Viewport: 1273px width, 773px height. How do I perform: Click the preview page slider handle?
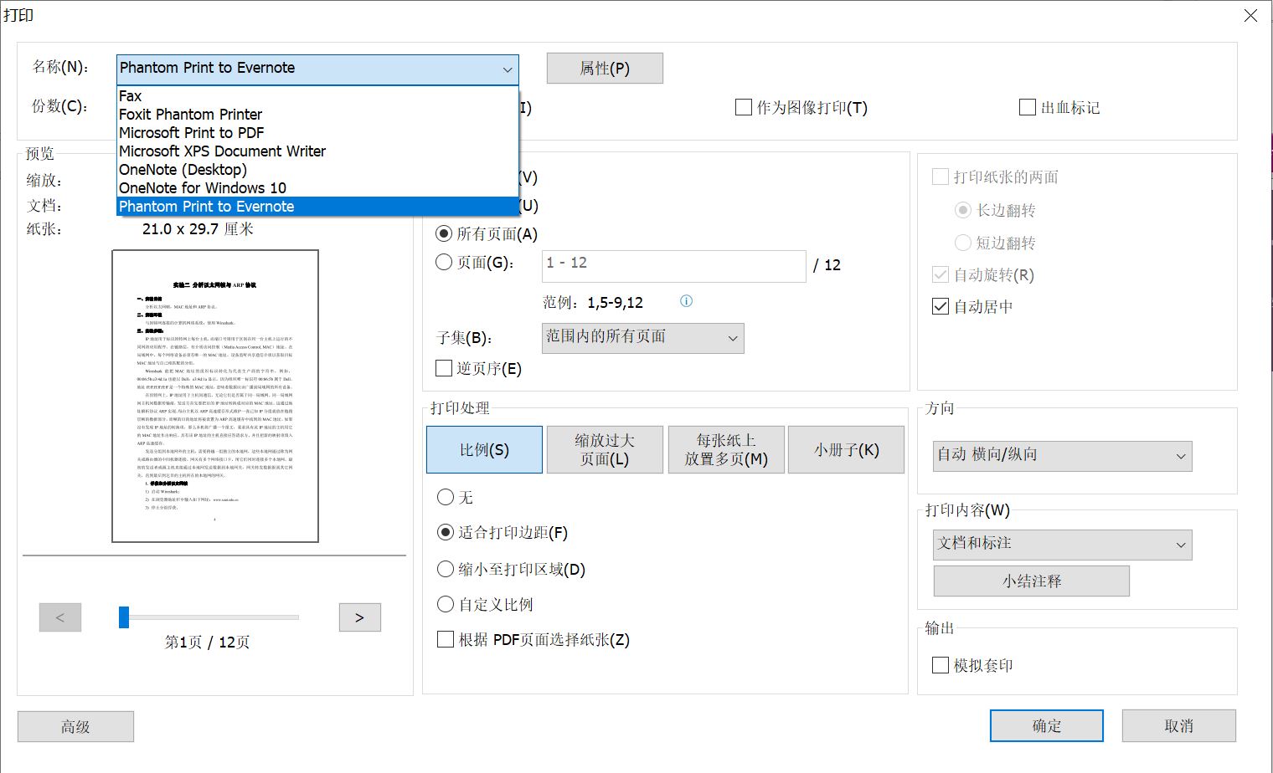(x=124, y=617)
